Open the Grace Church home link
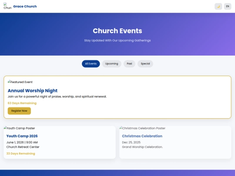The height and width of the screenshot is (176, 235). coord(25,7)
